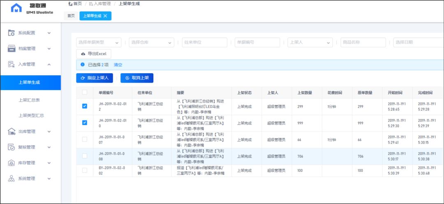
Task: Click cell BY-2019-11-02-002
Action: click(x=113, y=170)
